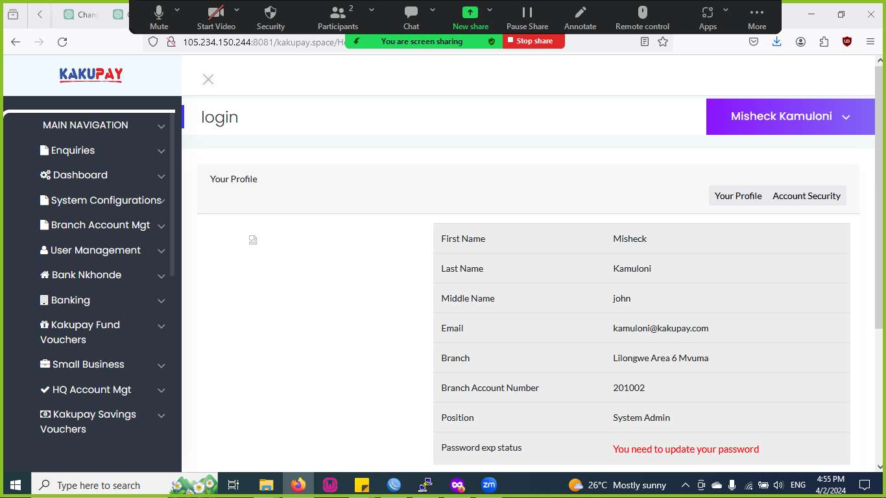
Task: Click 'You are screen sharing' indicator
Action: (424, 41)
